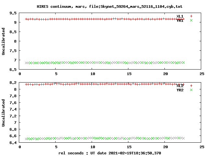The image size is (208, 156).
Task: Click the 8.5 y-axis tick label
Action: click(13, 32)
